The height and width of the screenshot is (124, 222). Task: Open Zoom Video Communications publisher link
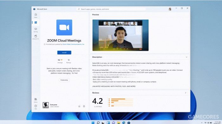73,44
